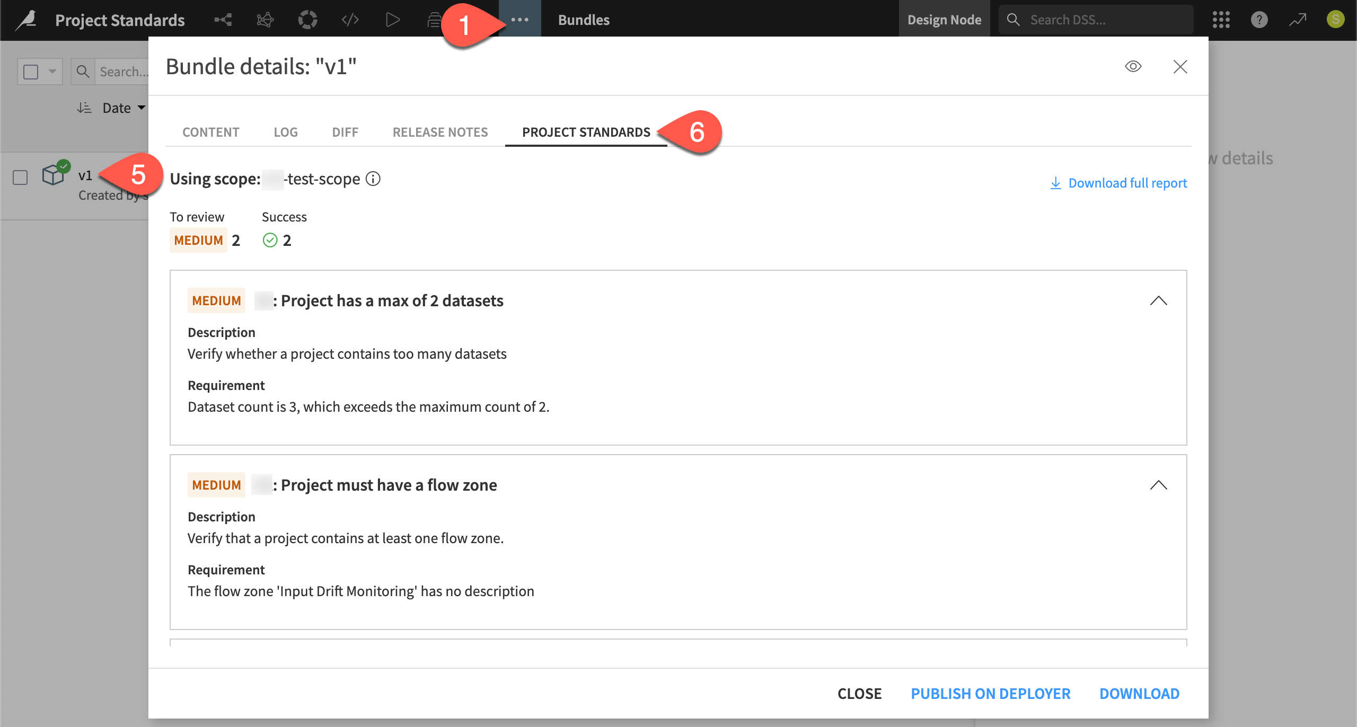
Task: Select the Lab analyses icon in the navbar
Action: click(x=265, y=20)
